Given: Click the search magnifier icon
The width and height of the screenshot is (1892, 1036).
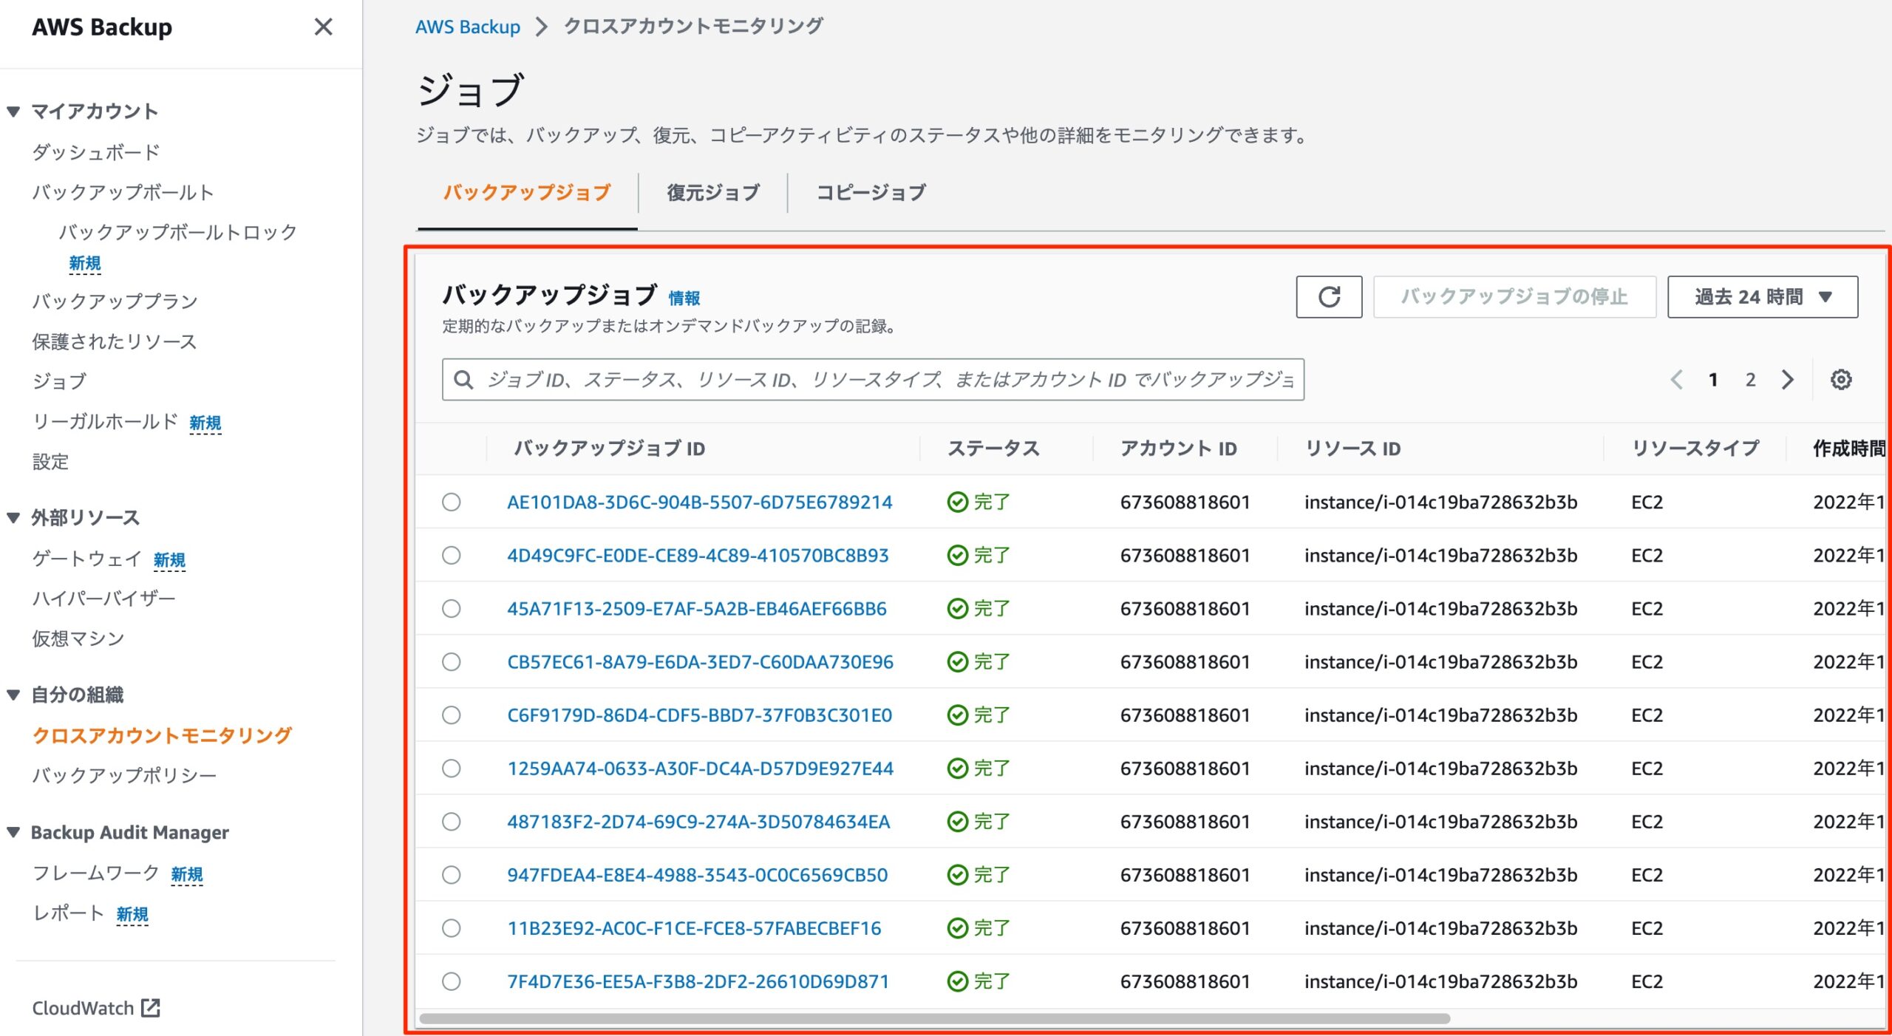Looking at the screenshot, I should 463,380.
